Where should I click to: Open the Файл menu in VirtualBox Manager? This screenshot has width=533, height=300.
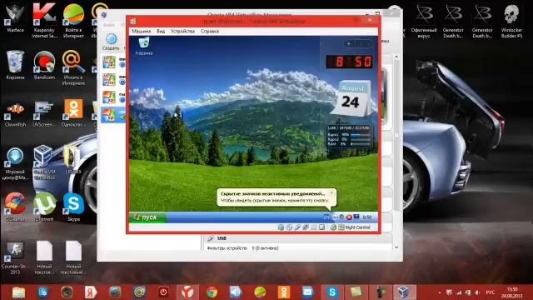(x=109, y=24)
